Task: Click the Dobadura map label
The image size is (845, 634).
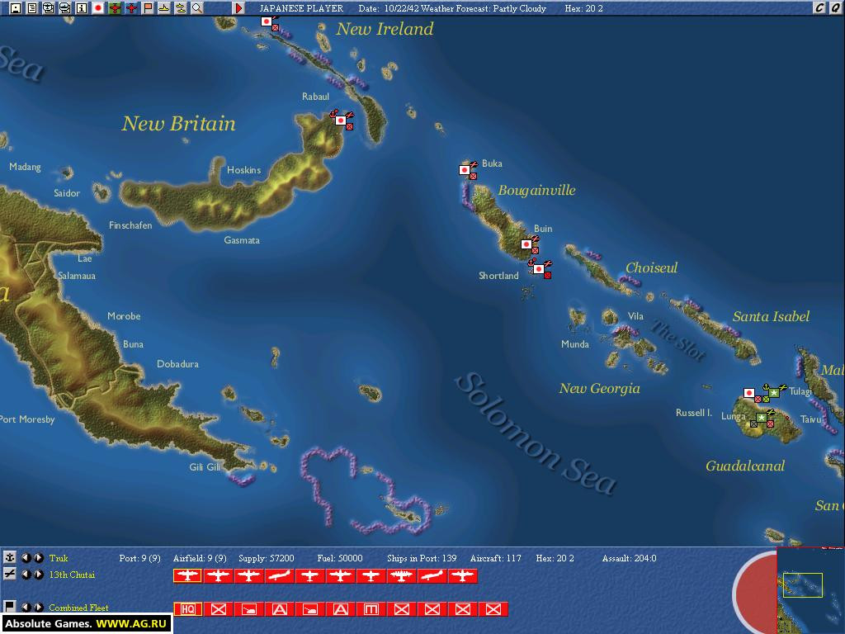Action: pyautogui.click(x=178, y=364)
